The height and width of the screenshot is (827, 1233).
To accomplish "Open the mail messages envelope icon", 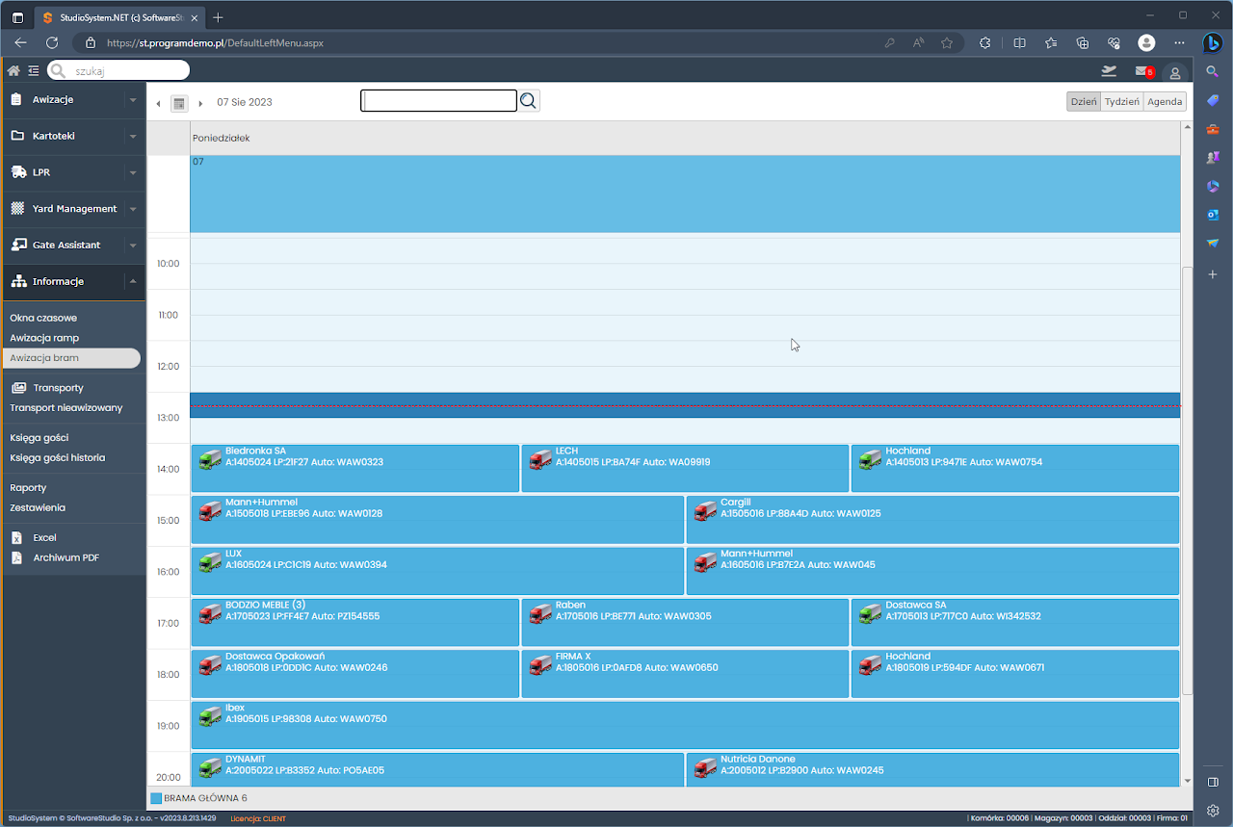I will tap(1141, 71).
